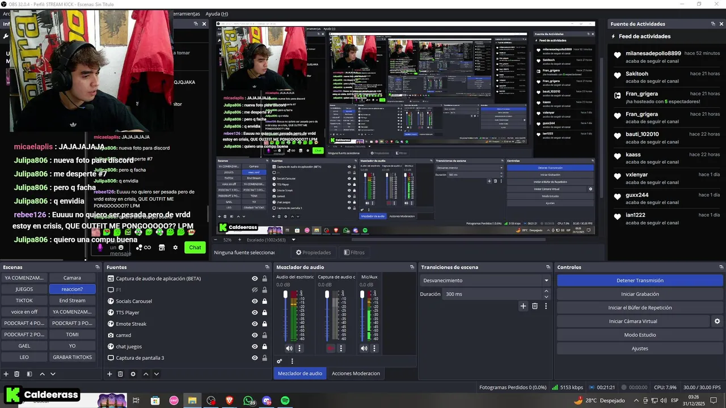Pop out the Mezclador de audio dock

point(412,267)
